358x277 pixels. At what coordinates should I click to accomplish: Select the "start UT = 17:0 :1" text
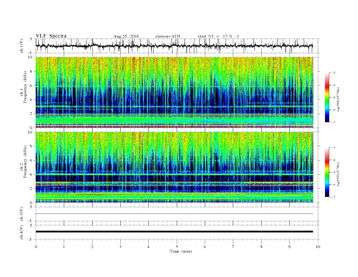(218, 36)
